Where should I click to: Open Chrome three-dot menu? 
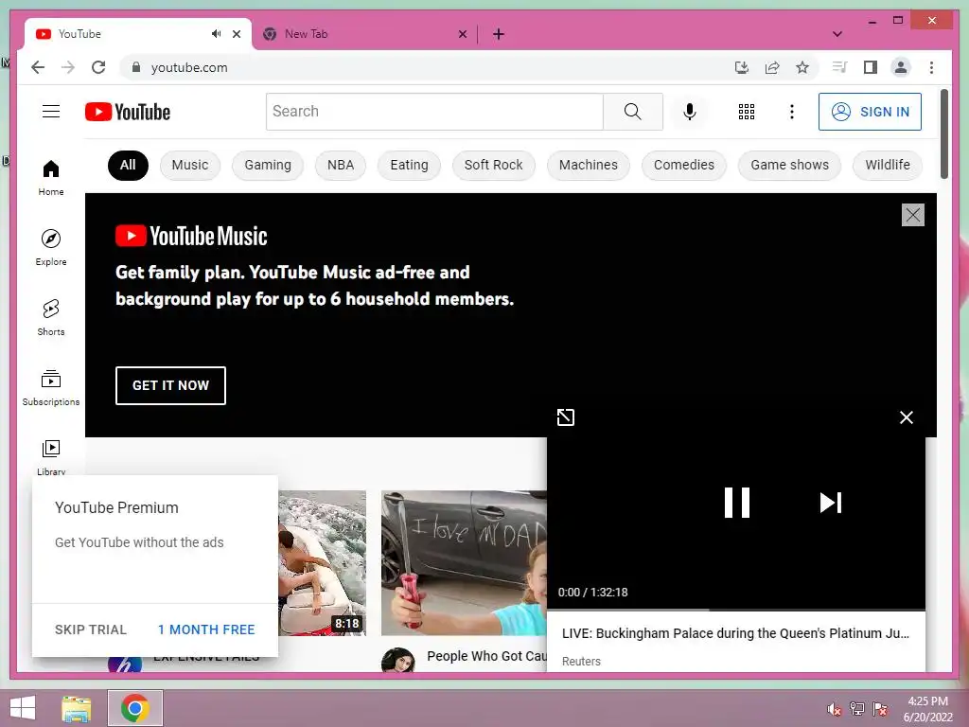(931, 67)
